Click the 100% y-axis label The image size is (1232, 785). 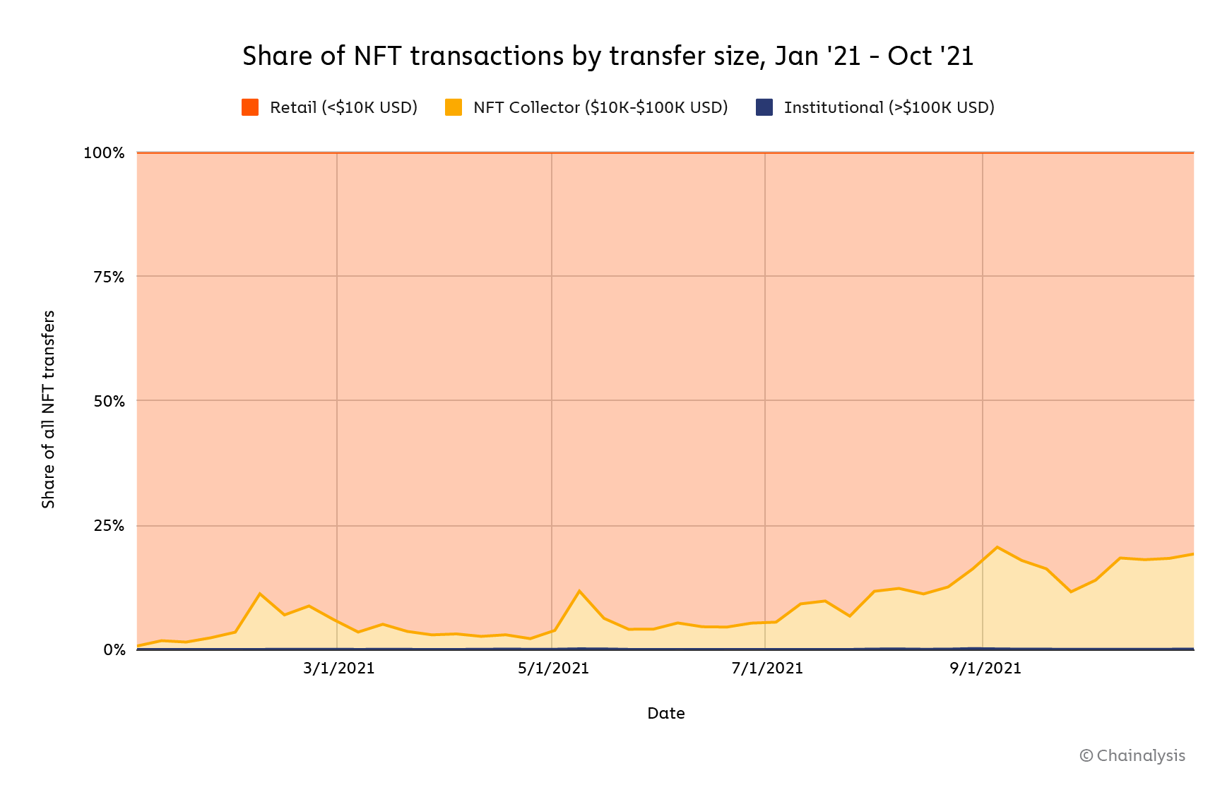(x=104, y=153)
